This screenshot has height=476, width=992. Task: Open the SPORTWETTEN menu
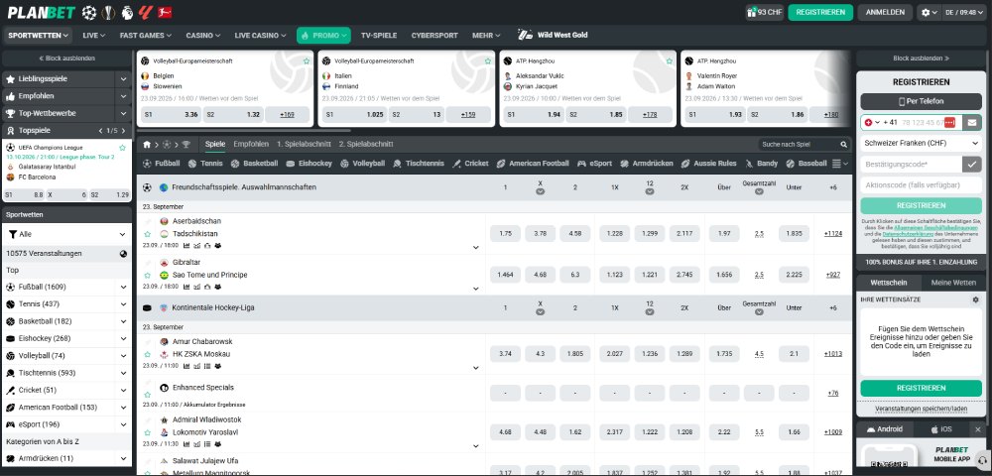(38, 36)
